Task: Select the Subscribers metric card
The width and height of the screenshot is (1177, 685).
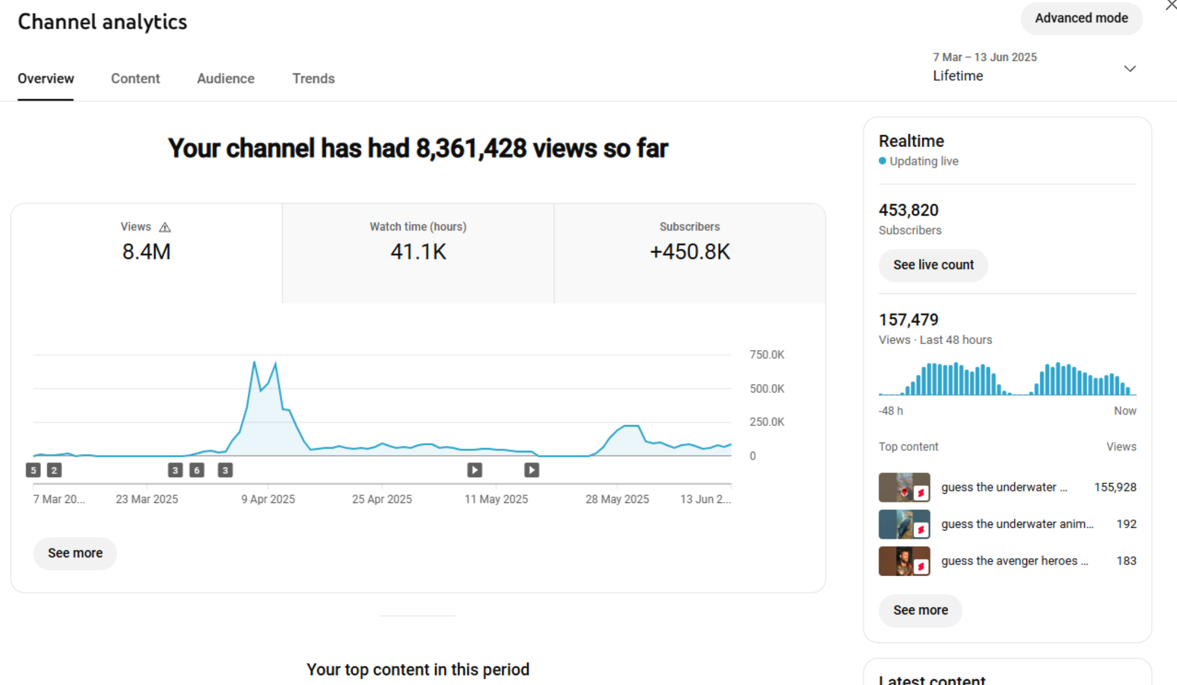Action: [x=690, y=253]
